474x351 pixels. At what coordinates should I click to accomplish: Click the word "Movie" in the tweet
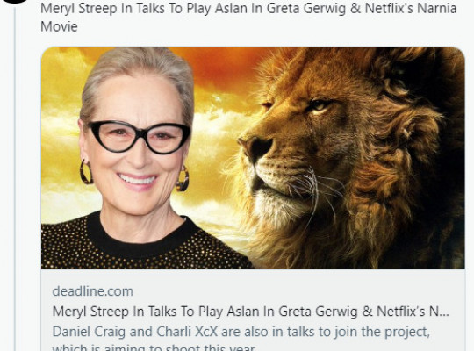tap(60, 26)
